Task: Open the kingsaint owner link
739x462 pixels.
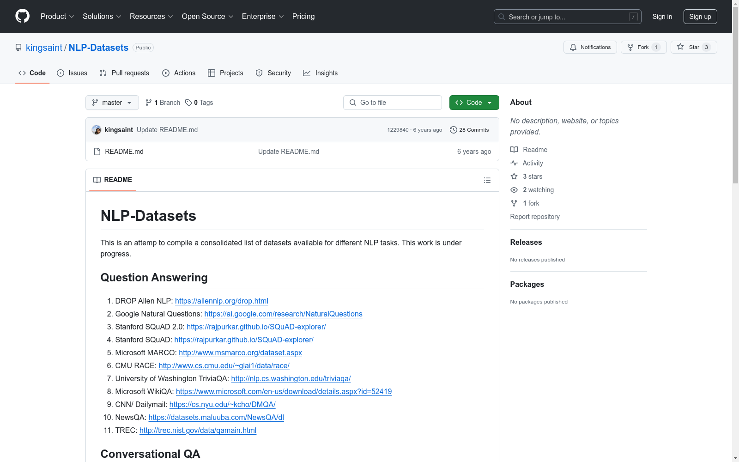Action: pyautogui.click(x=44, y=48)
